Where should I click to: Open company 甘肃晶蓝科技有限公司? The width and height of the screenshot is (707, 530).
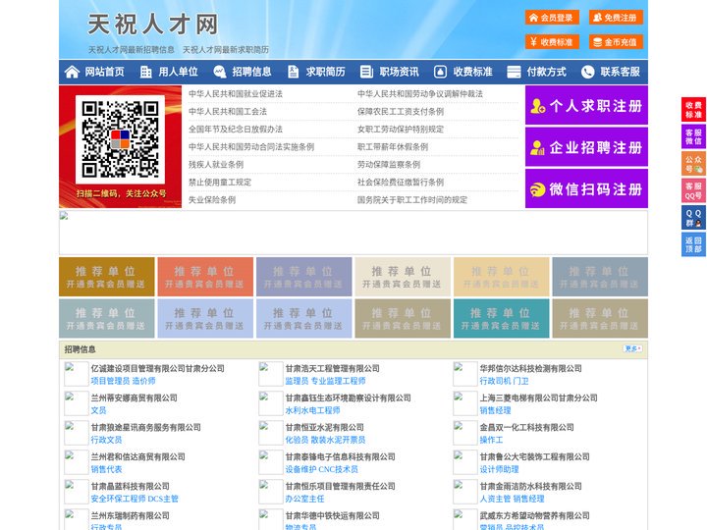click(131, 486)
